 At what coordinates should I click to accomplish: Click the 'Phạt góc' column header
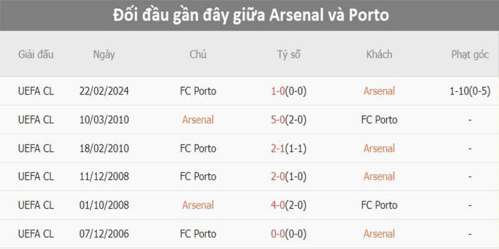469,54
